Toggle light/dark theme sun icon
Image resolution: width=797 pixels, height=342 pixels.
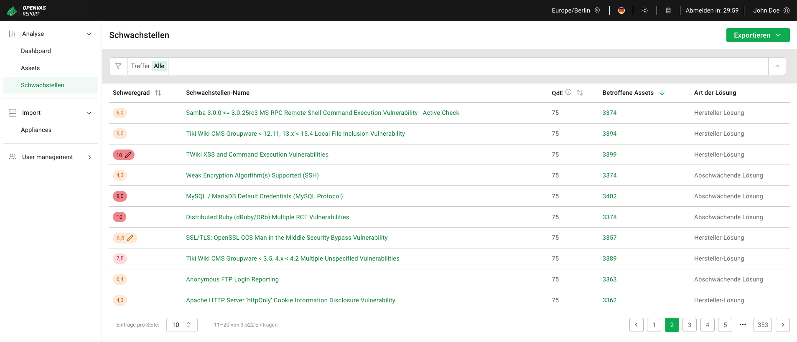645,10
